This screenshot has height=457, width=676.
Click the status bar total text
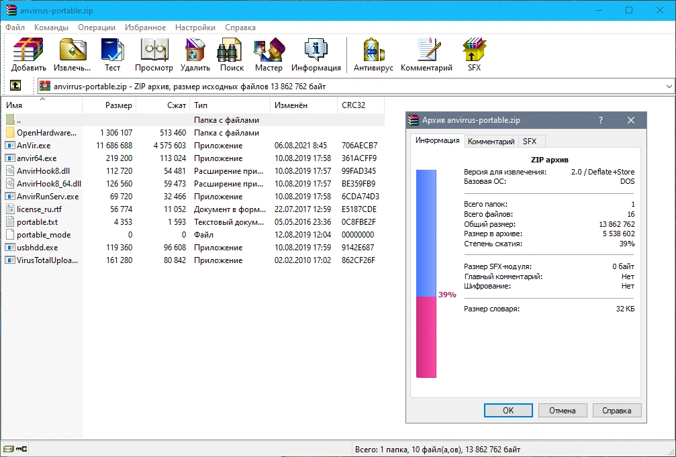(x=438, y=450)
